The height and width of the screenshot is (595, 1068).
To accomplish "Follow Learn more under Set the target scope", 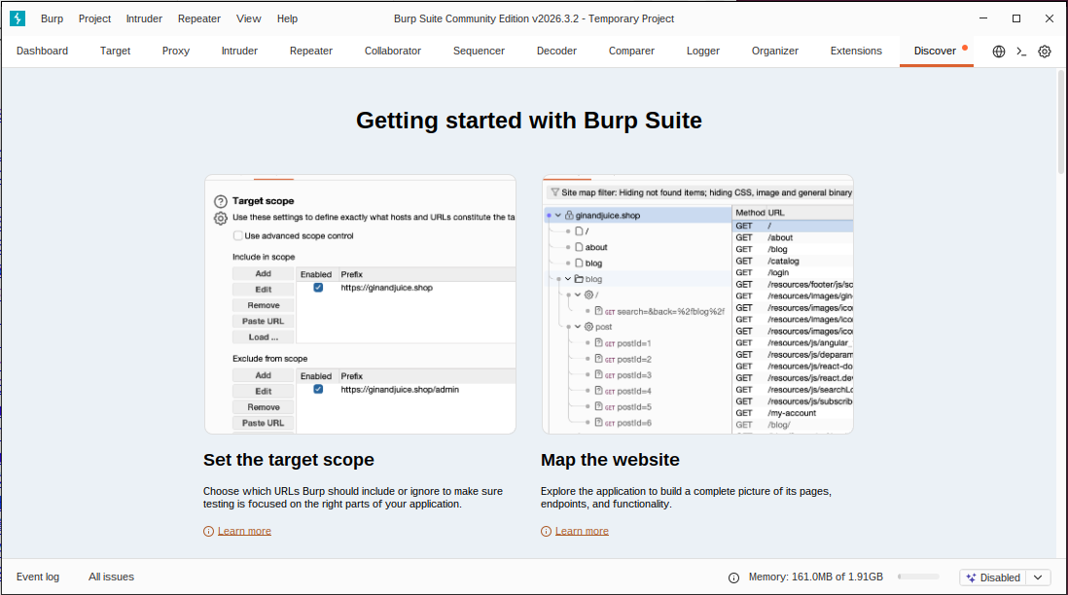I will point(244,531).
